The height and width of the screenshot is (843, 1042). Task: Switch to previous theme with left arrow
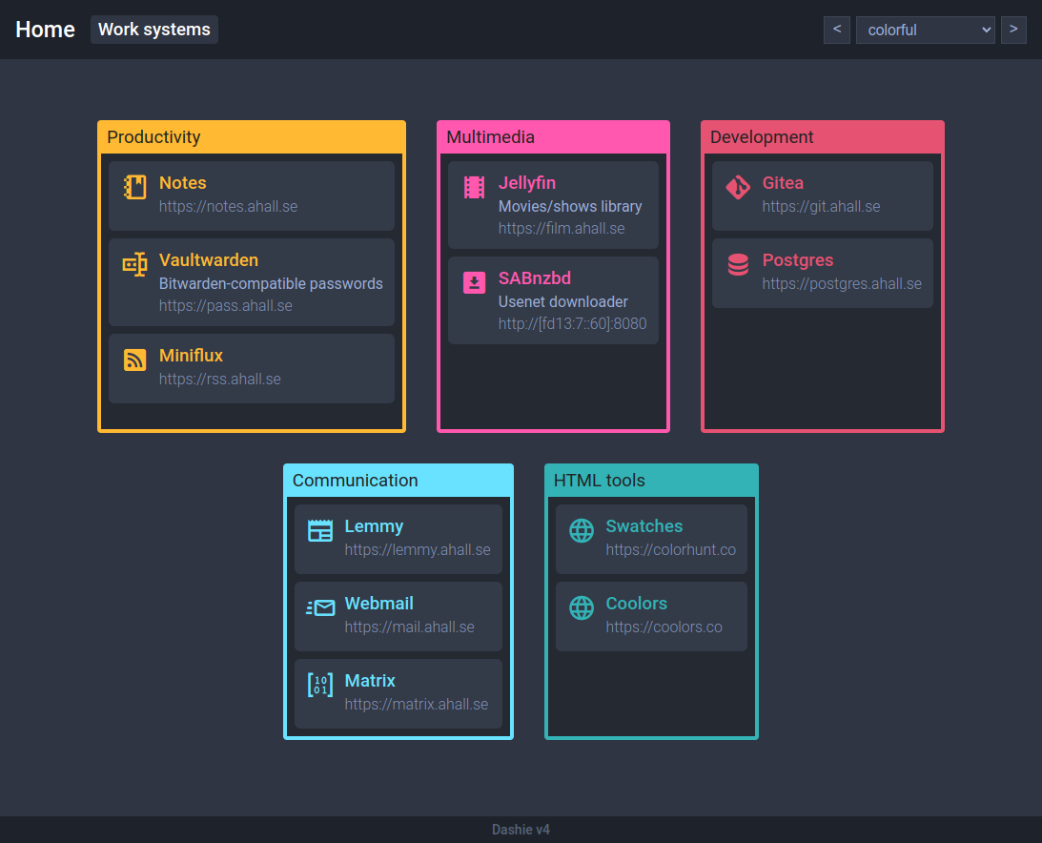pyautogui.click(x=836, y=30)
